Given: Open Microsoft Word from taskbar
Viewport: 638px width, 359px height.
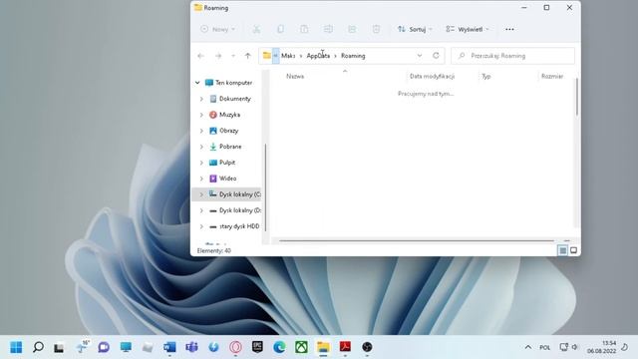Looking at the screenshot, I should pos(169,347).
